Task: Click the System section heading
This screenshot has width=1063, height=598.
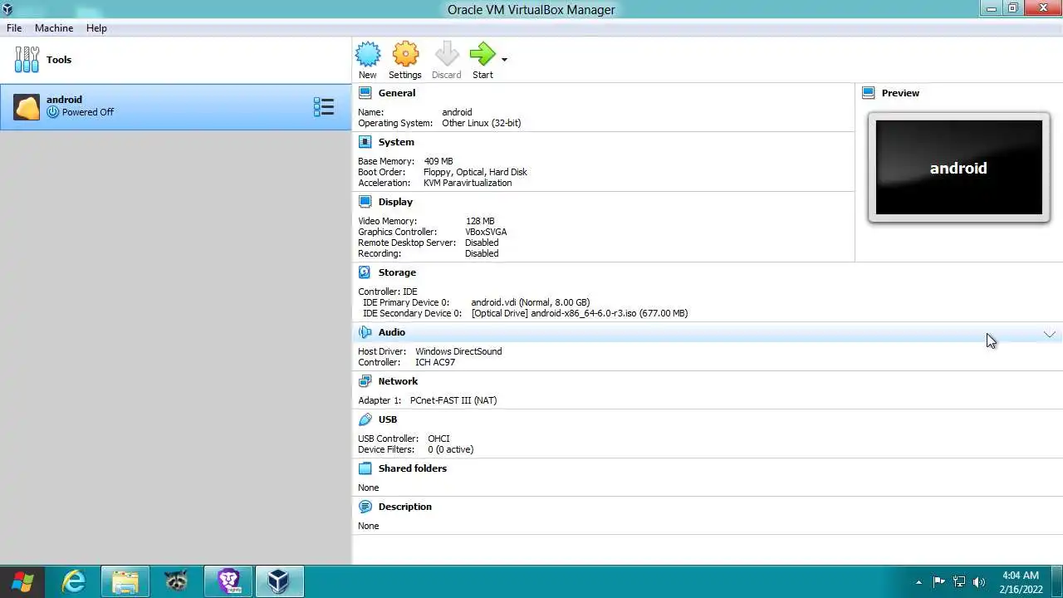Action: click(x=396, y=142)
